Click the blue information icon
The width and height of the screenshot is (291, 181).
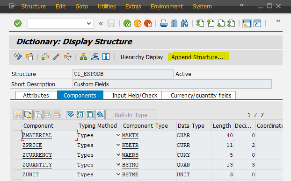(106, 56)
